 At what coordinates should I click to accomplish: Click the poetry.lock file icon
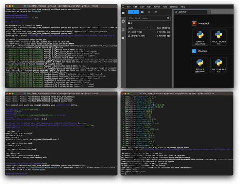tap(129, 32)
